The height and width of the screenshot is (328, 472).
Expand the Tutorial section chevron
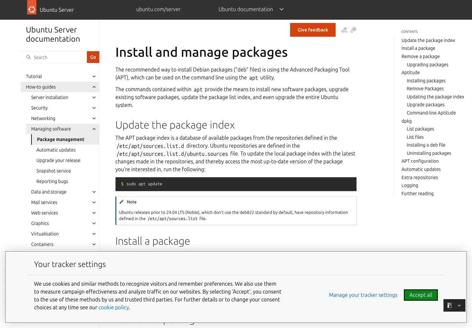point(94,76)
